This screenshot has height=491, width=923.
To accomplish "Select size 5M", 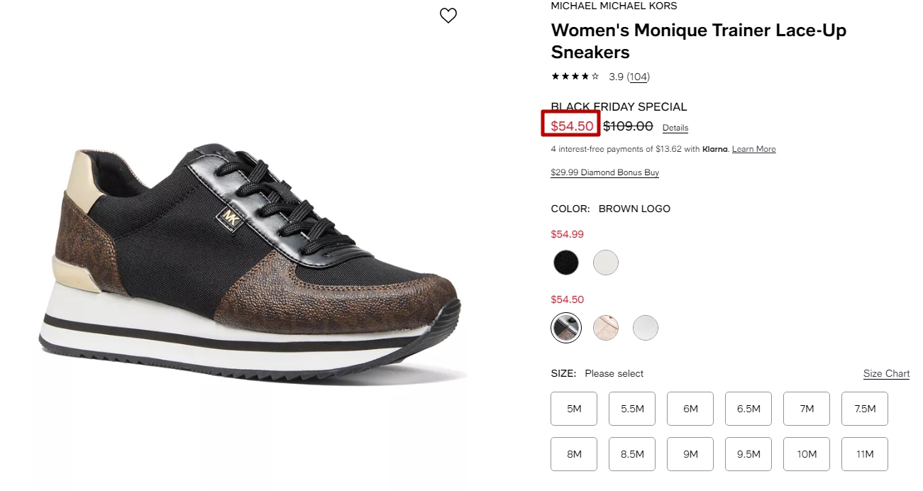I will (574, 409).
